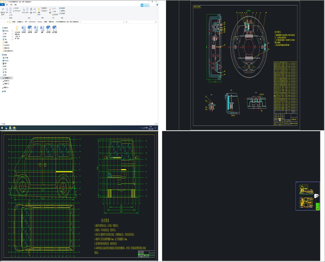The width and height of the screenshot is (325, 262).
Task: Click the Delete (删除) ribbon icon
Action: pyautogui.click(x=31, y=10)
